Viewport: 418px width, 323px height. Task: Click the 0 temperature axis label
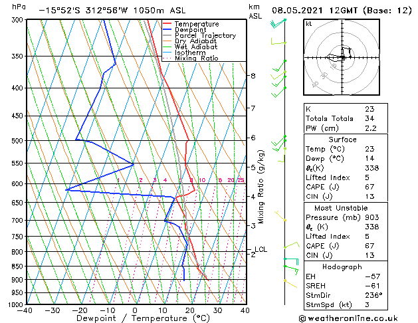(x=135, y=310)
